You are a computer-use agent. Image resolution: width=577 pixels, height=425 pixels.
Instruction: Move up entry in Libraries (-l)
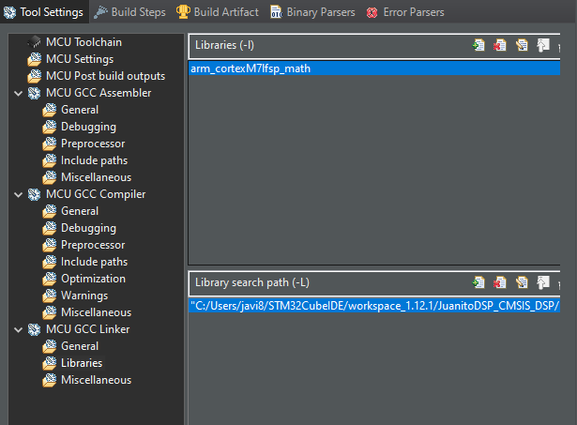pos(543,45)
